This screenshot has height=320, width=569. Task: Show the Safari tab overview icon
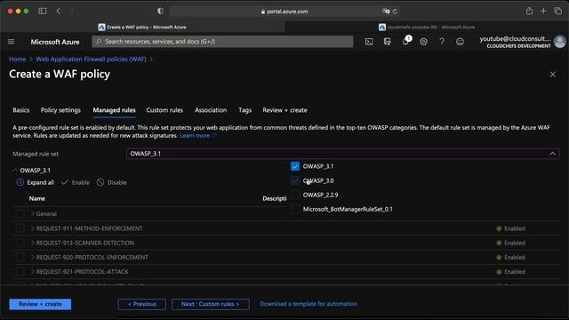[x=557, y=11]
